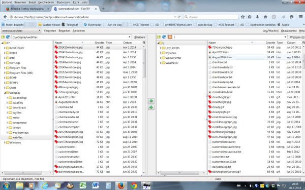The width and height of the screenshot is (305, 190).
Task: Select file clientraw.txt in local list
Action: [98, 107]
